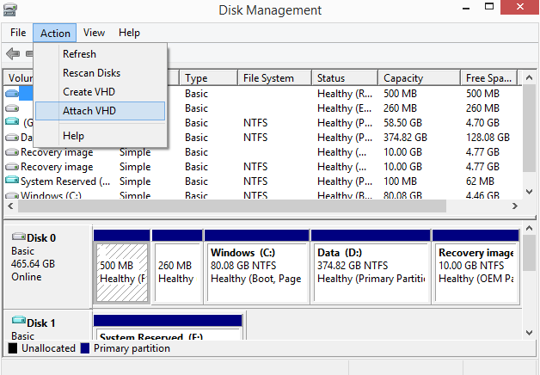Image resolution: width=540 pixels, height=375 pixels.
Task: Click the back arrow toolbar icon
Action: point(13,53)
